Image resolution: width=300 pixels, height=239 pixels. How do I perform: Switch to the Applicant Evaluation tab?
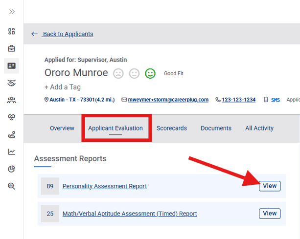(115, 128)
